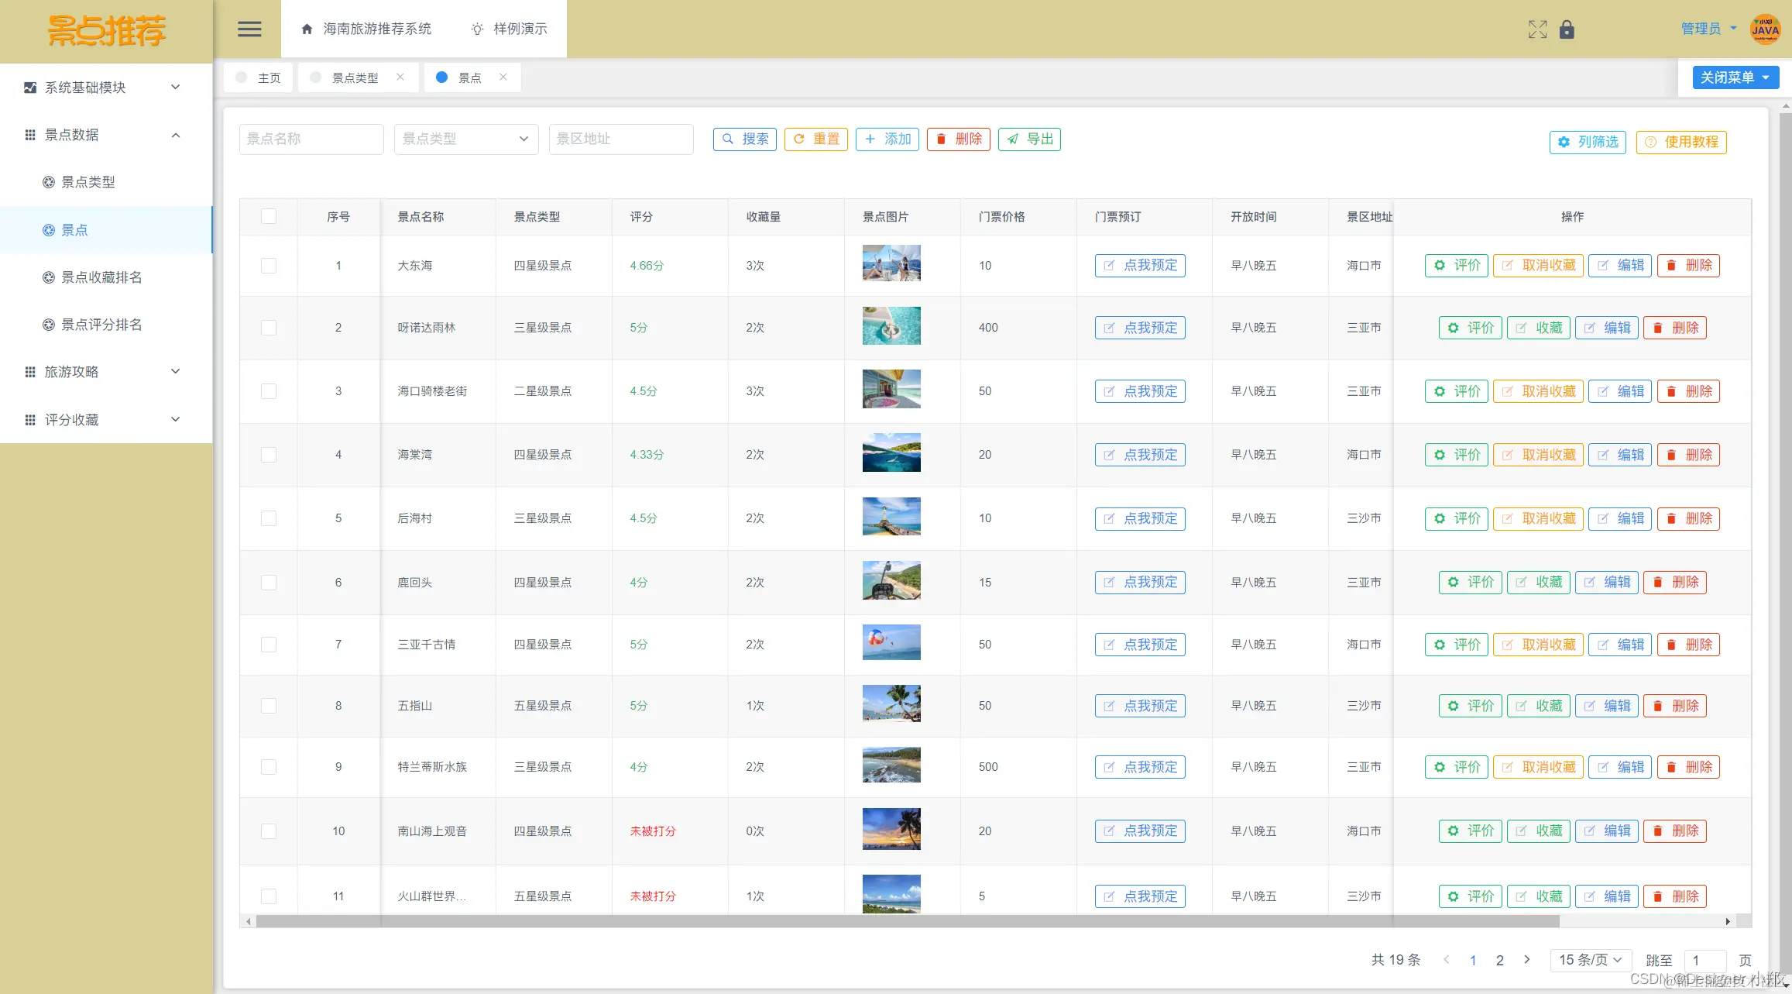
Task: Click 点我预定 for 呀诺达雨林
Action: click(x=1139, y=328)
